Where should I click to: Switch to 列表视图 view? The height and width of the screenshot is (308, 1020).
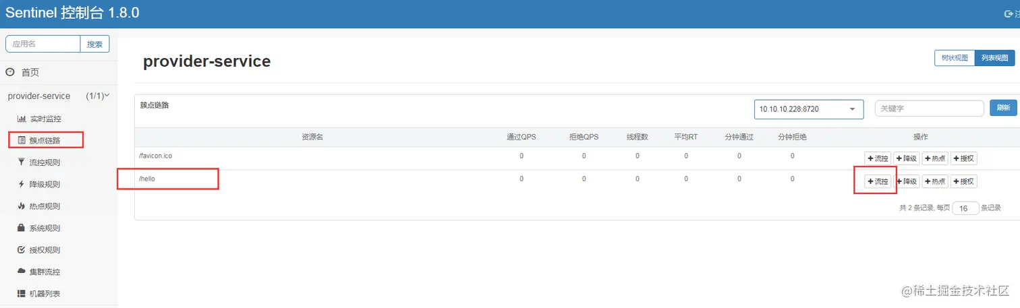coord(995,58)
